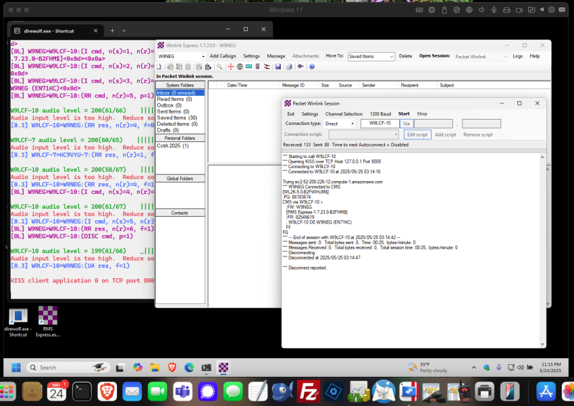This screenshot has width=574, height=406.
Task: Open terminal tab dropdown chevron
Action: coord(124,31)
